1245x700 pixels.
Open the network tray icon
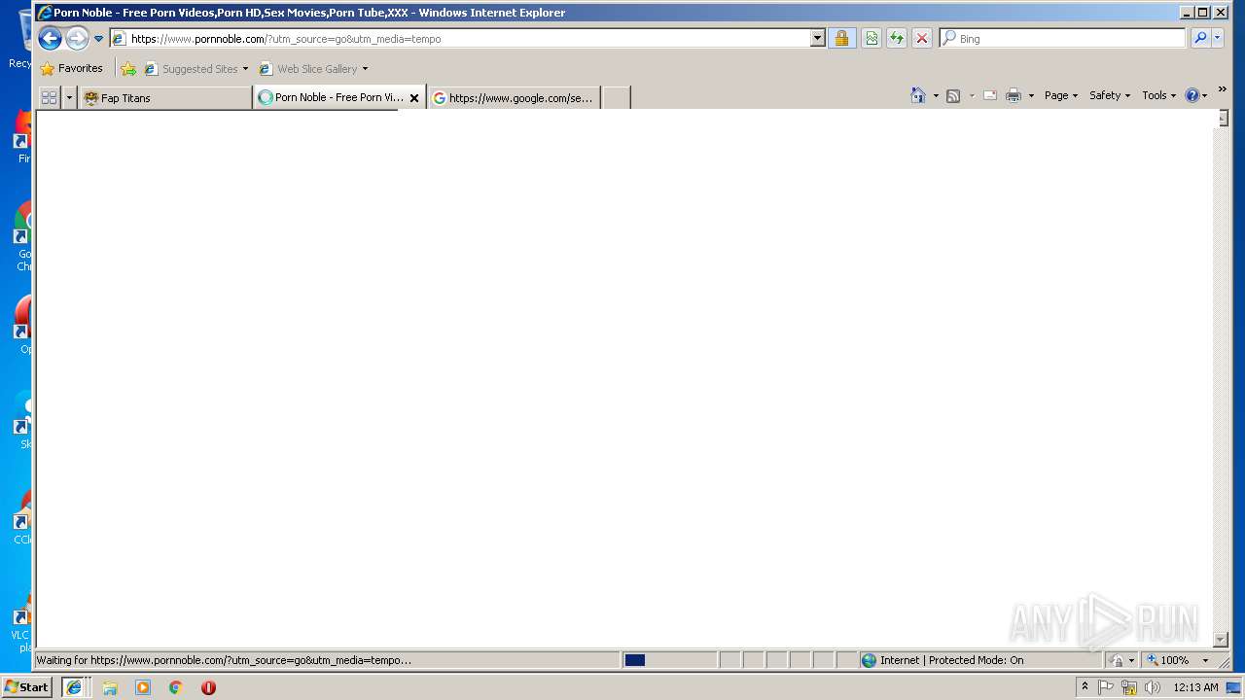tap(1129, 687)
